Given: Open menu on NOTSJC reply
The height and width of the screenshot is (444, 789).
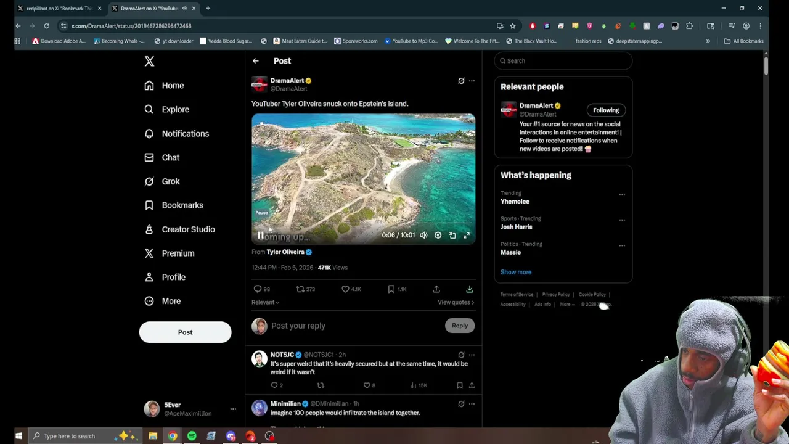Looking at the screenshot, I should pyautogui.click(x=472, y=355).
